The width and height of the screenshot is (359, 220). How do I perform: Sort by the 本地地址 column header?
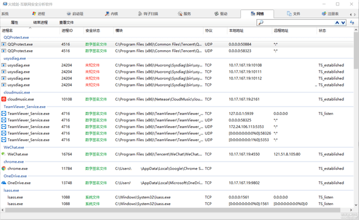237,30
